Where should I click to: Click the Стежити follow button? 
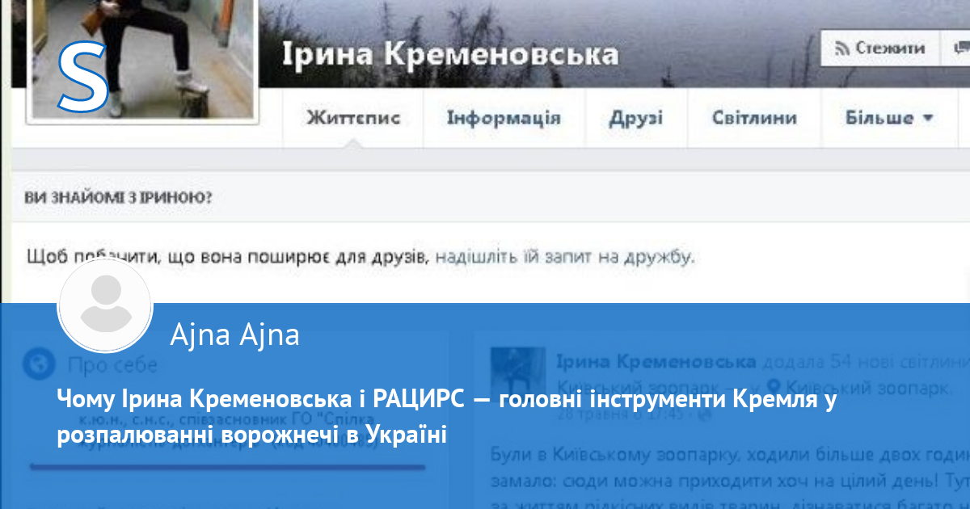(x=879, y=48)
